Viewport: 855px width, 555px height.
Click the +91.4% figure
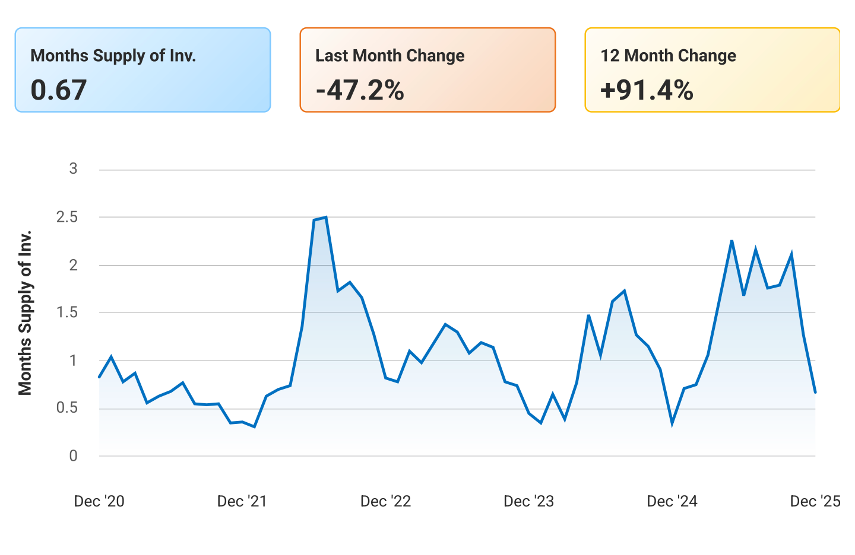646,91
